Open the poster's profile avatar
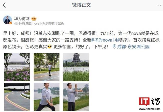Image resolution: width=163 pixels, height=112 pixels. pos(7,20)
